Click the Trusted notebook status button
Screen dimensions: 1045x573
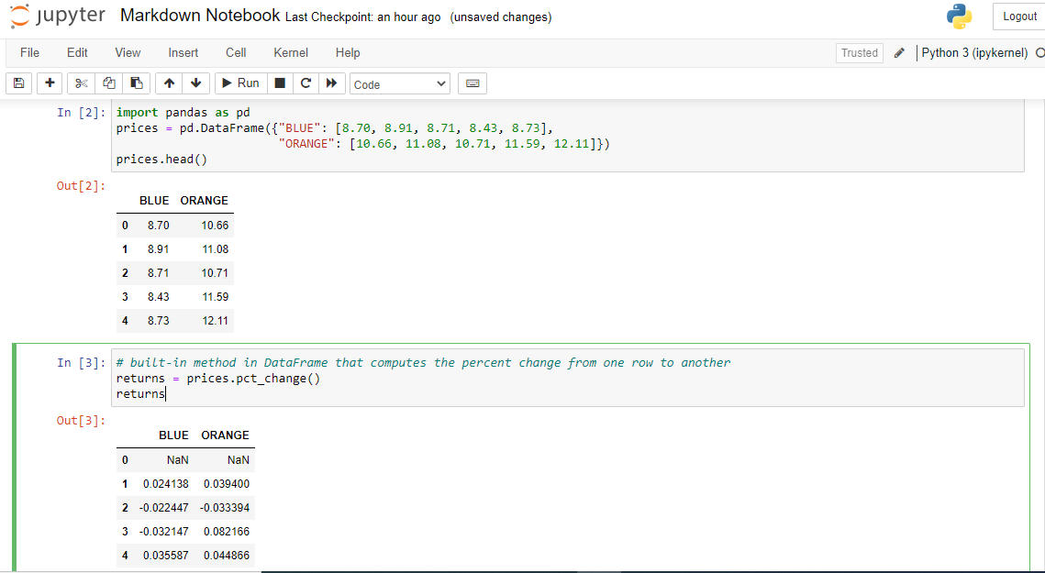coord(859,52)
